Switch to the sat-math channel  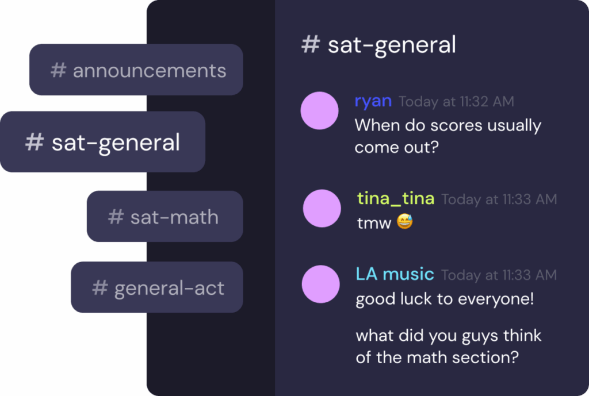[x=164, y=217]
